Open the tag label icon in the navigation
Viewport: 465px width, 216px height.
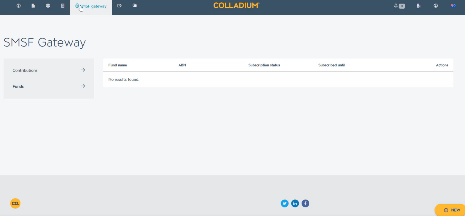click(120, 6)
